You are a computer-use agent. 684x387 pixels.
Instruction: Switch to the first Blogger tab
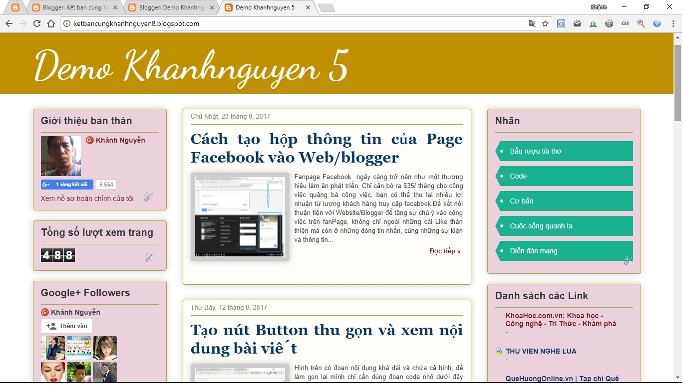tap(16, 7)
